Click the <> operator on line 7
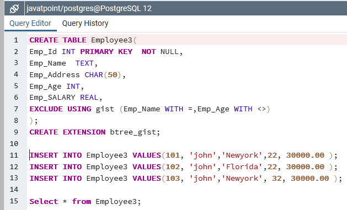This screenshot has width=347, height=210. click(261, 109)
